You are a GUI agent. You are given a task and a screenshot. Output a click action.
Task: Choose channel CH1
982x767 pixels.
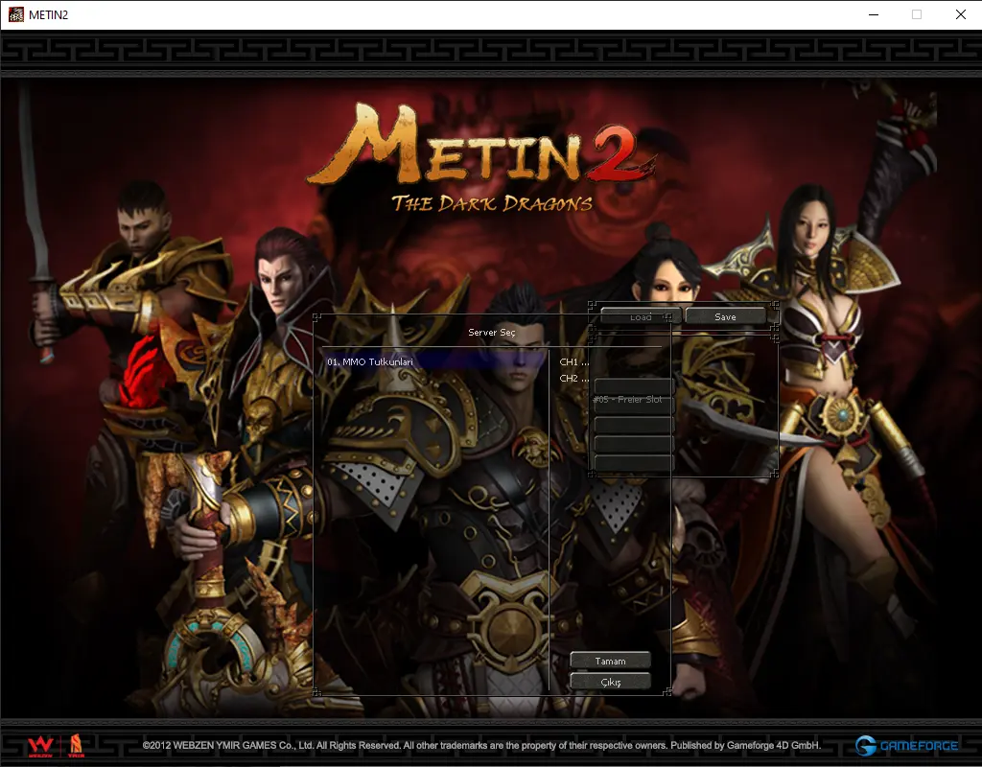573,361
